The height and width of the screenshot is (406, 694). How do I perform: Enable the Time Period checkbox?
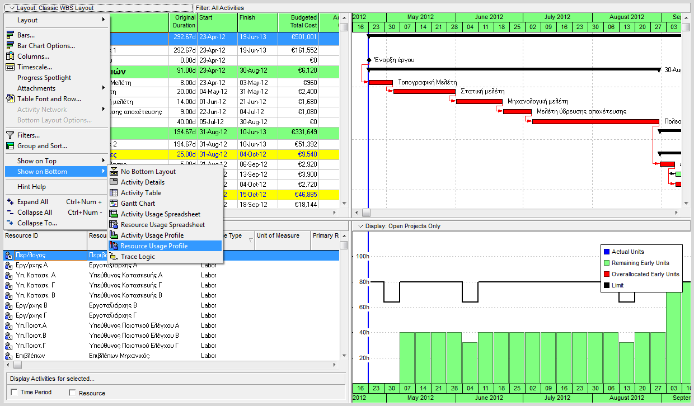(x=14, y=393)
